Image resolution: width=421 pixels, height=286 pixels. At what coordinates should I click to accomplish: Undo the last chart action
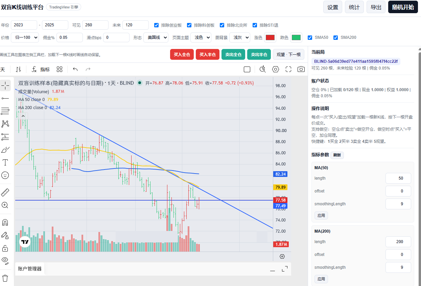75,69
